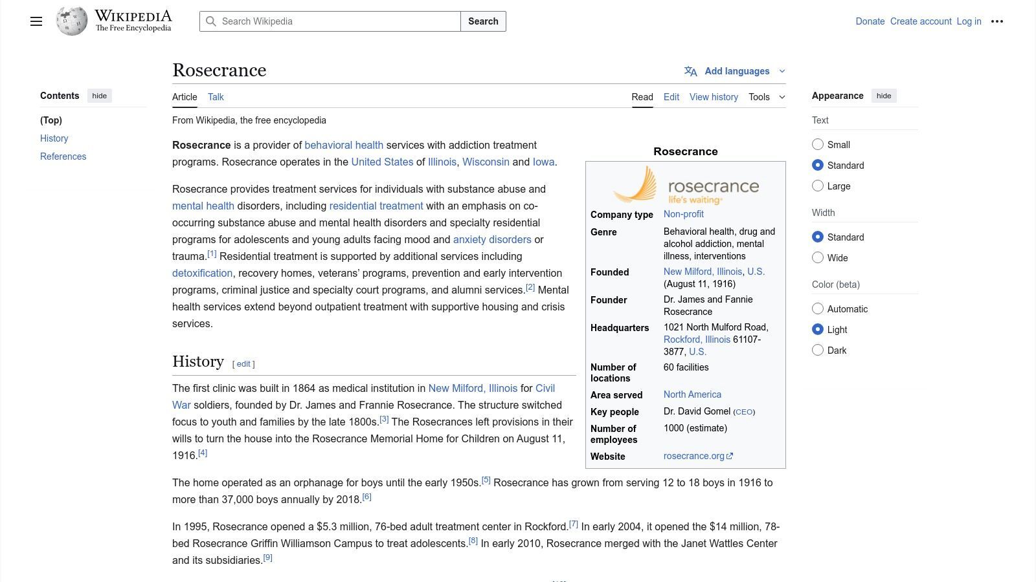Select Small text size
This screenshot has height=582, width=1036.
pyautogui.click(x=818, y=144)
